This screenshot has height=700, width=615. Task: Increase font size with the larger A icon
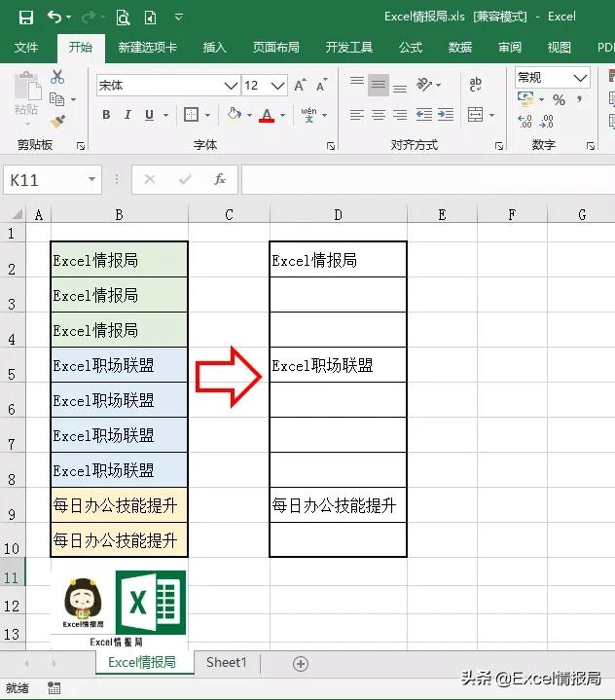(300, 85)
